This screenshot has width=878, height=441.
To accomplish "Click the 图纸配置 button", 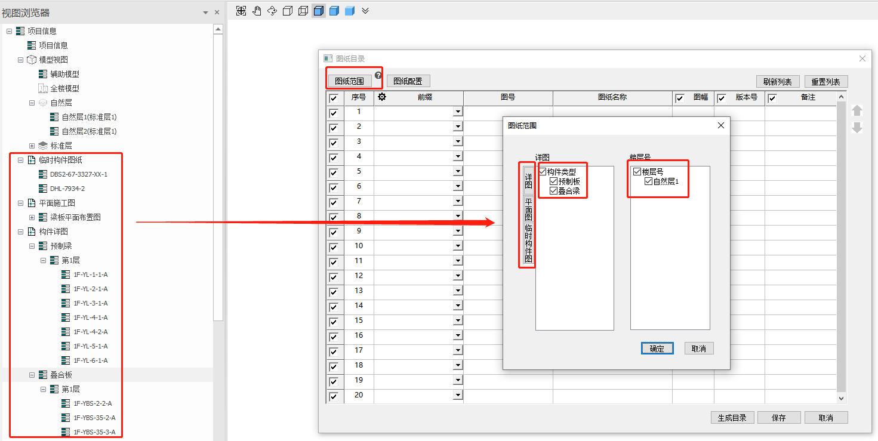I will 408,81.
